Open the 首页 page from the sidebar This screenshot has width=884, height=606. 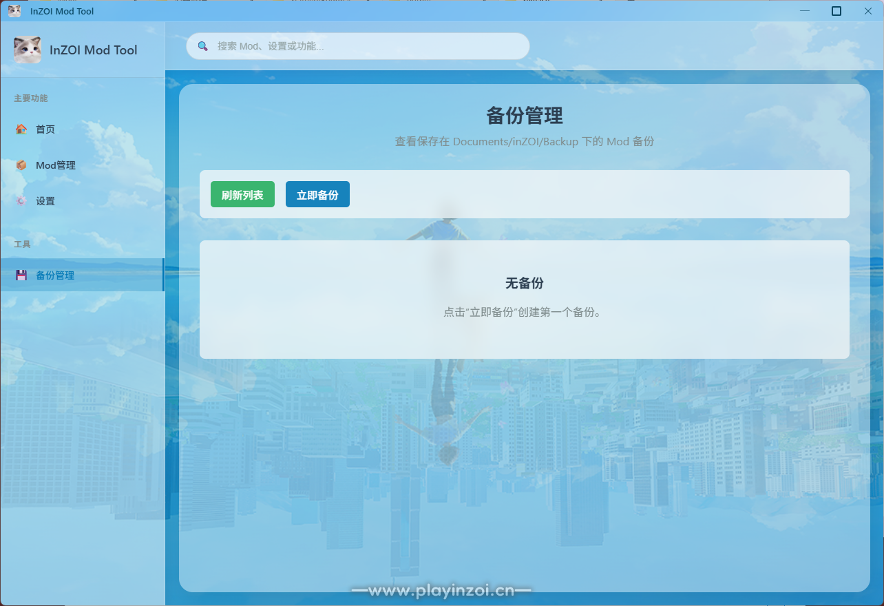point(45,129)
